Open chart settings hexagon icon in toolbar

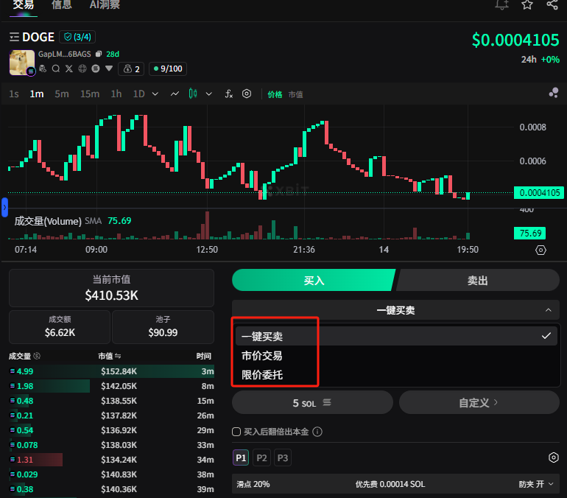tap(247, 94)
